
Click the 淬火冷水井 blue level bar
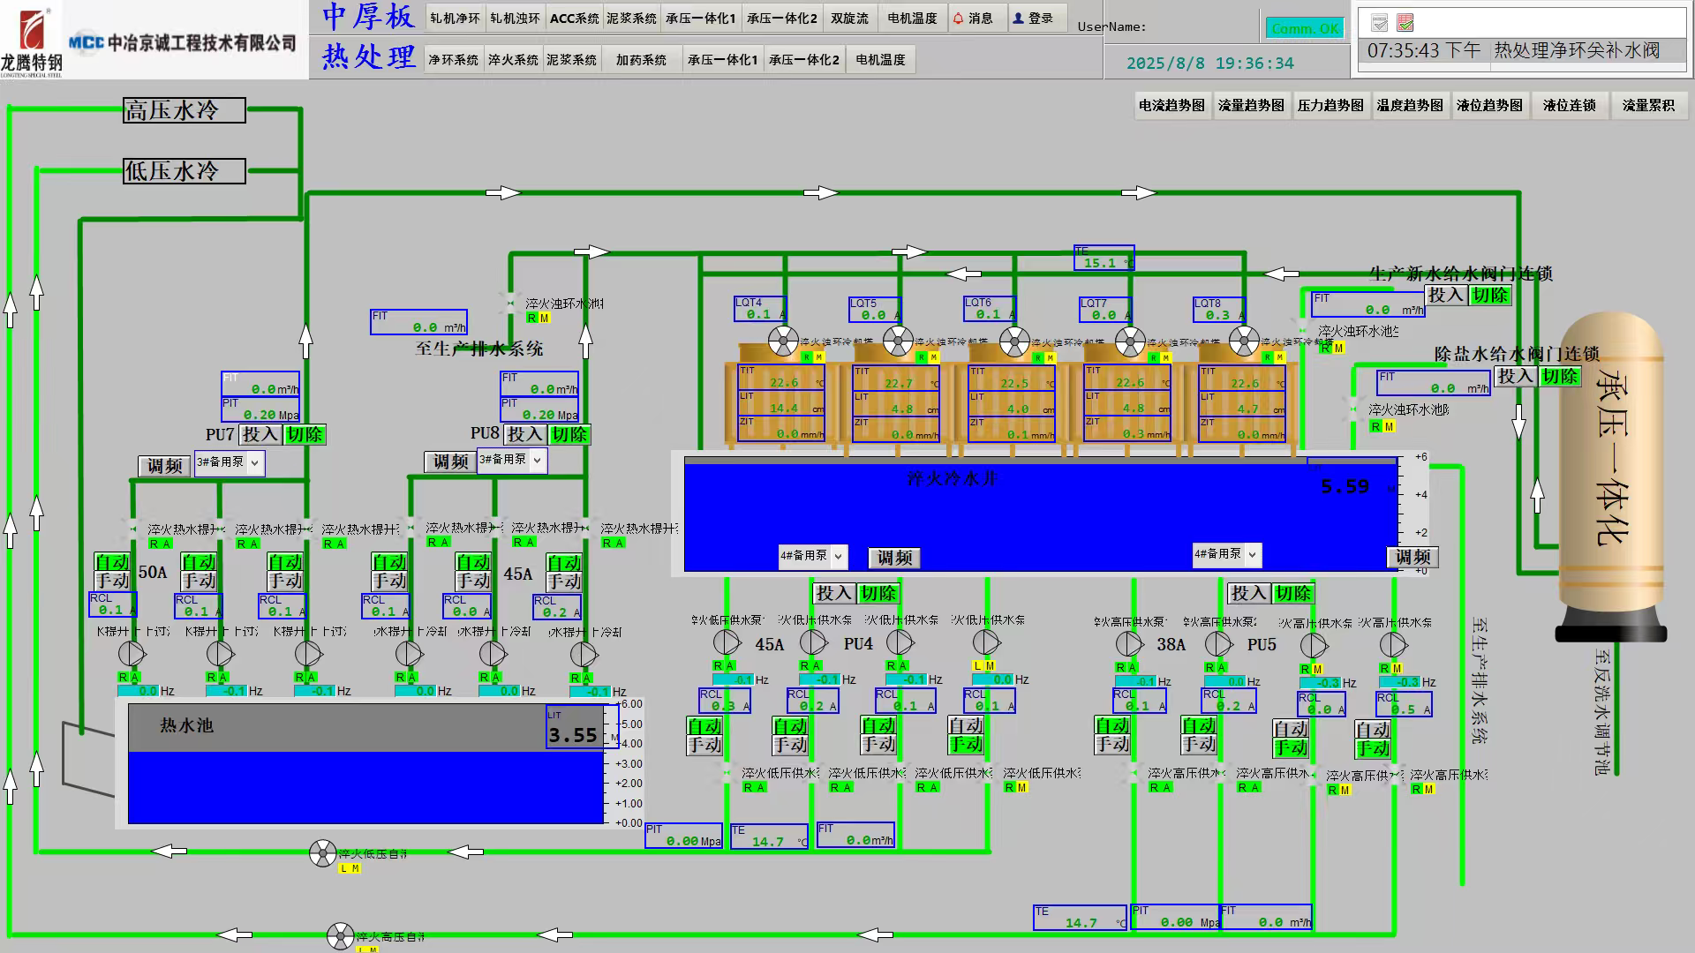click(x=1040, y=518)
